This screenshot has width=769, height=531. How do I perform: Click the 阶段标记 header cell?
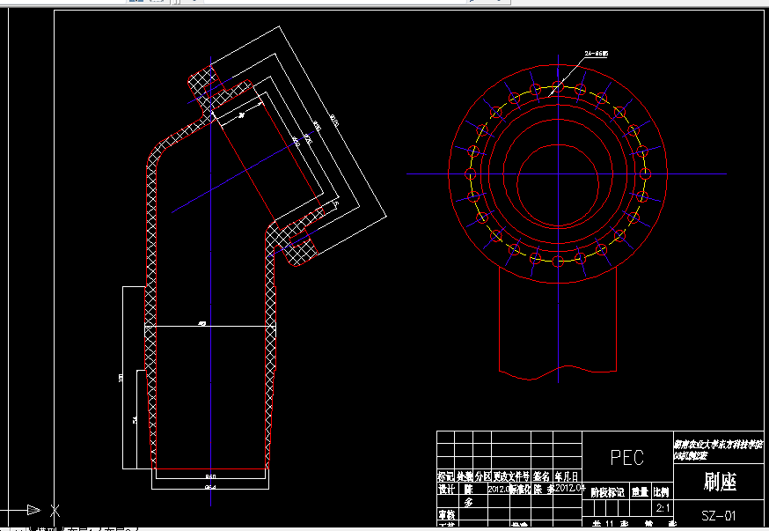(607, 491)
